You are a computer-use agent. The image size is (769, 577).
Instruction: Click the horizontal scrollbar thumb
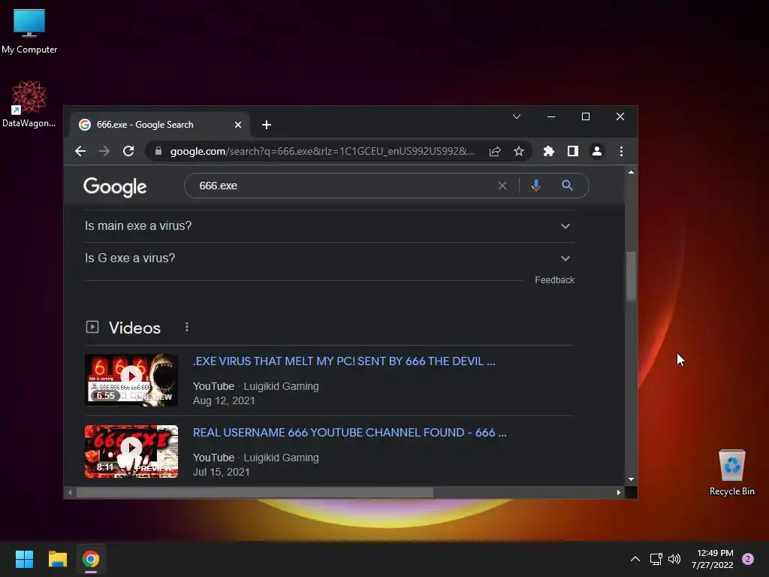(x=255, y=492)
